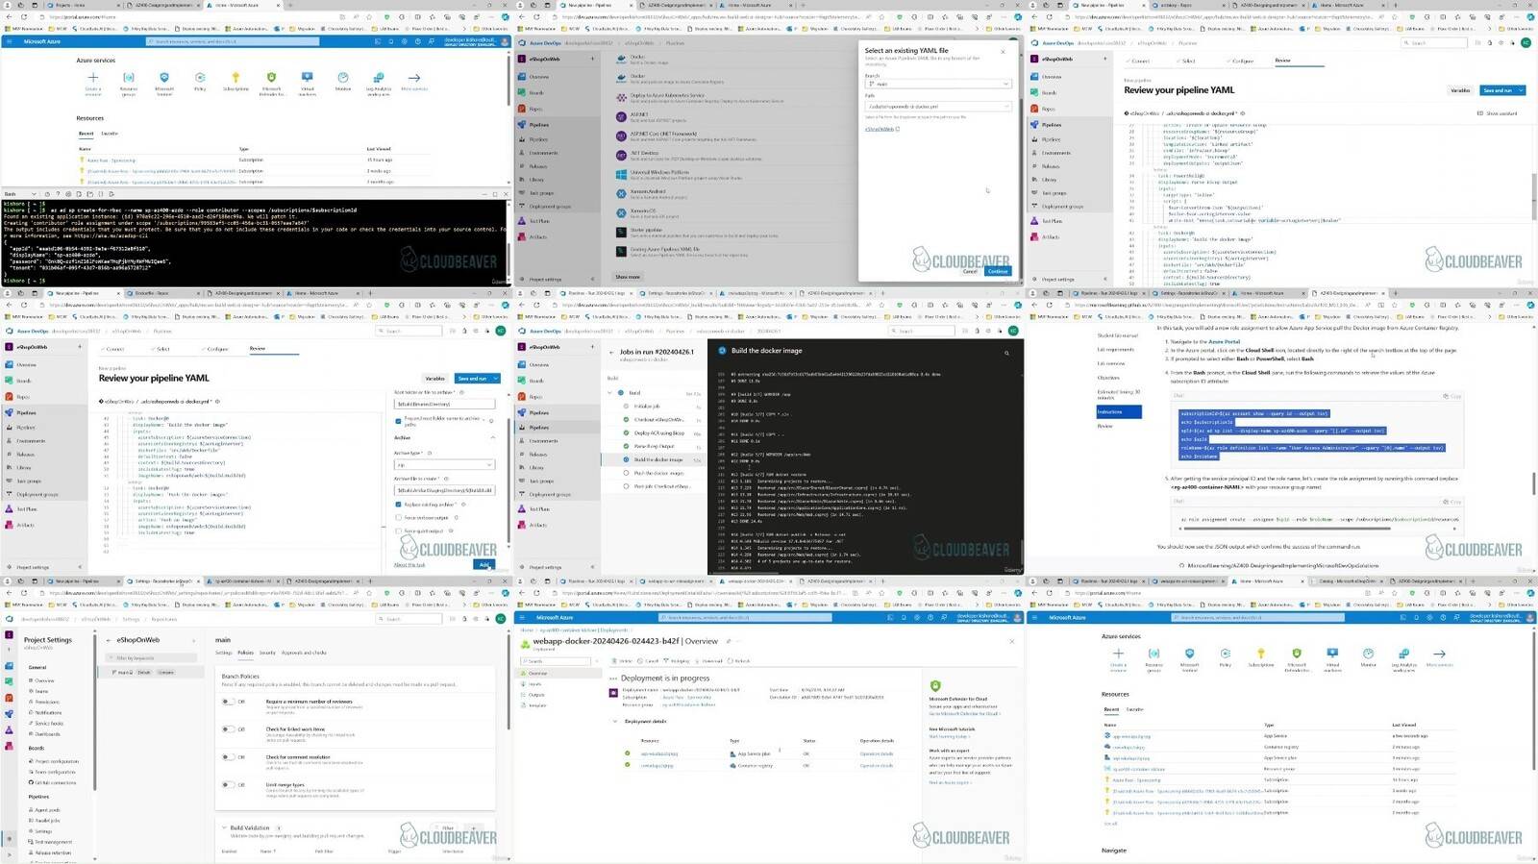This screenshot has width=1538, height=864.
Task: Click Variables button in top-right YAML review screenshot
Action: click(x=1460, y=90)
